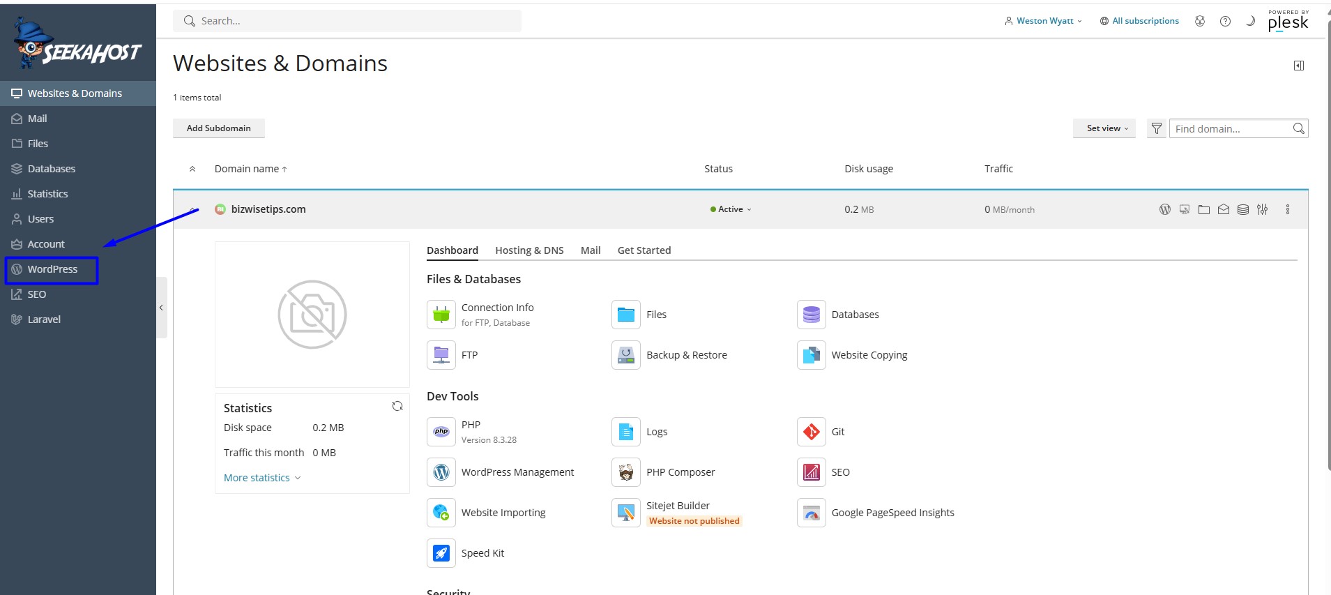
Task: Toggle the right side panel
Action: 1299,66
